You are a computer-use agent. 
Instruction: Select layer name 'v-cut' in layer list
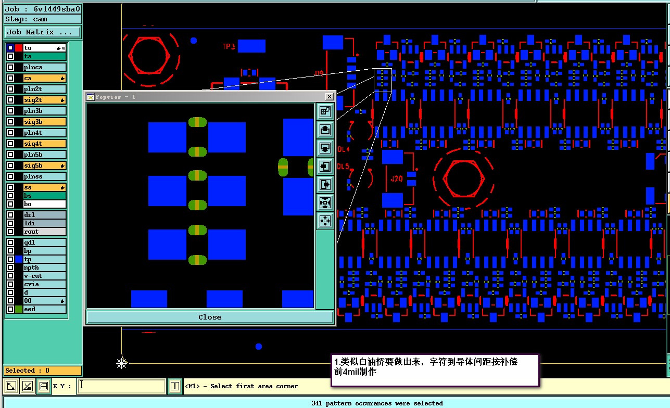[44, 276]
